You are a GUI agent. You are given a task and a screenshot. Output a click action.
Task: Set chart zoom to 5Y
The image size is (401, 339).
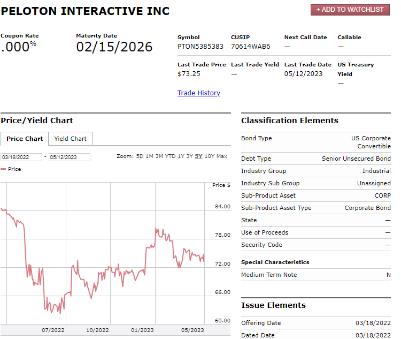click(198, 156)
